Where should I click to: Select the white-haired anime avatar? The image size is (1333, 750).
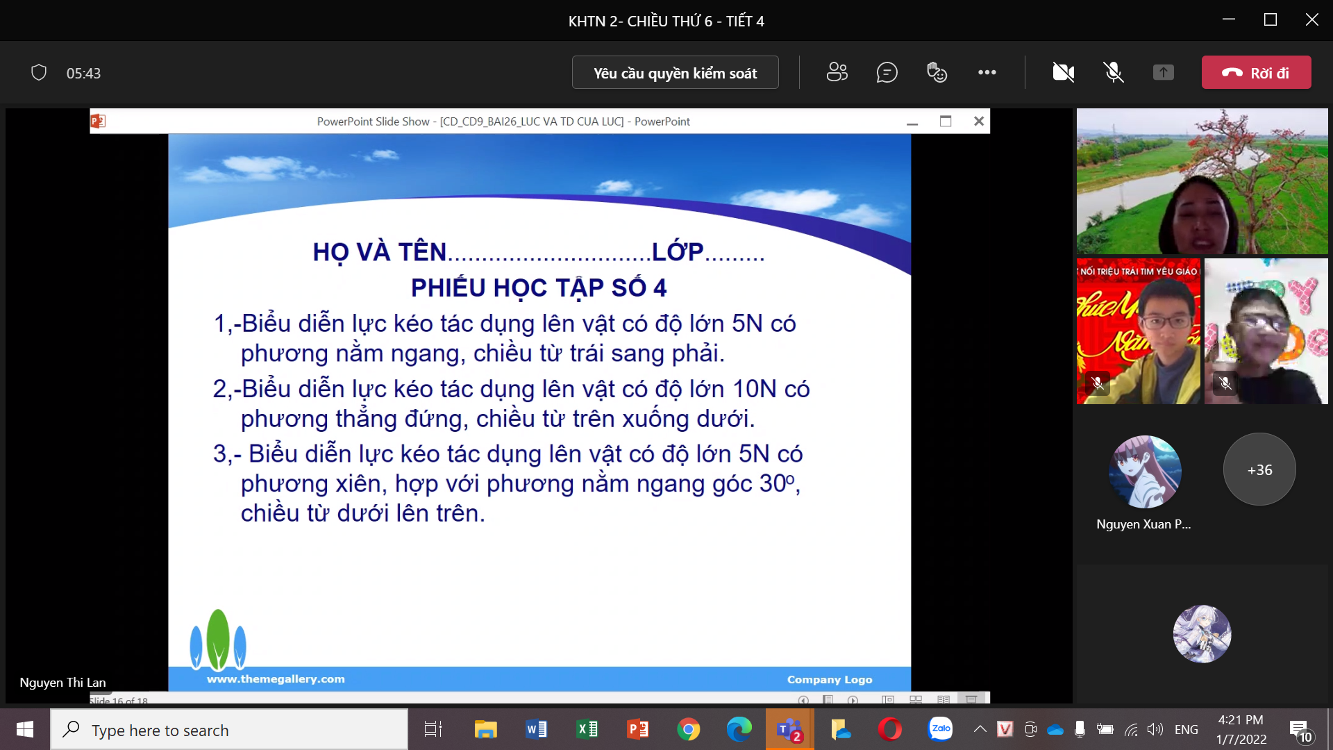1202,634
